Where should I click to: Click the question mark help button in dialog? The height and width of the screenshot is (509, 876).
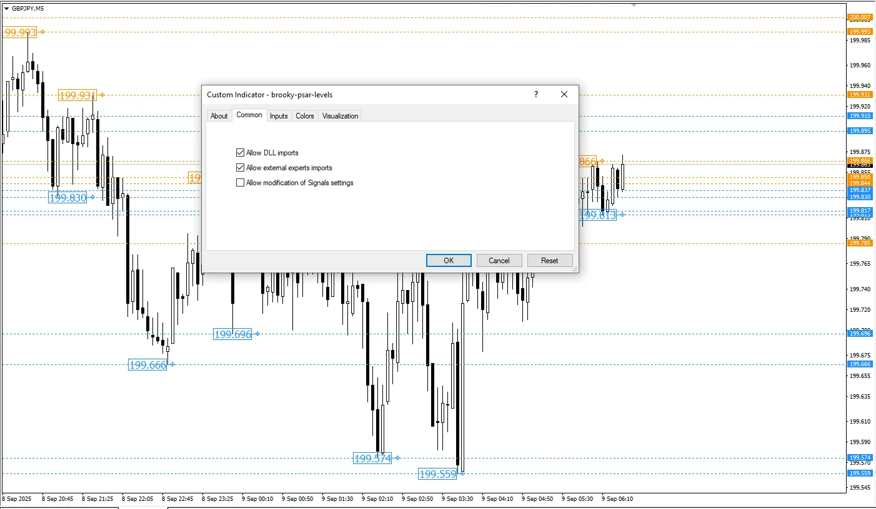tap(536, 94)
